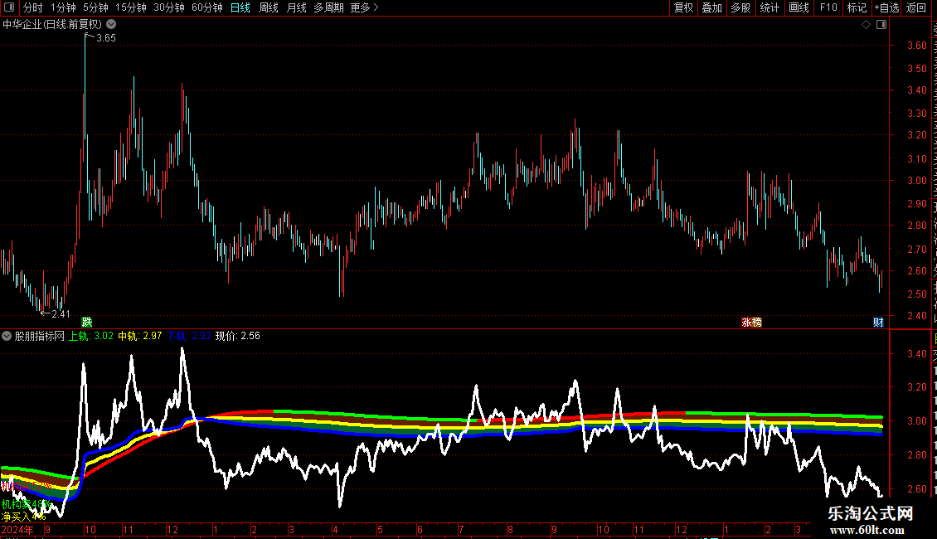Open the 多周期 multi-period view
937x539 pixels.
coord(328,7)
